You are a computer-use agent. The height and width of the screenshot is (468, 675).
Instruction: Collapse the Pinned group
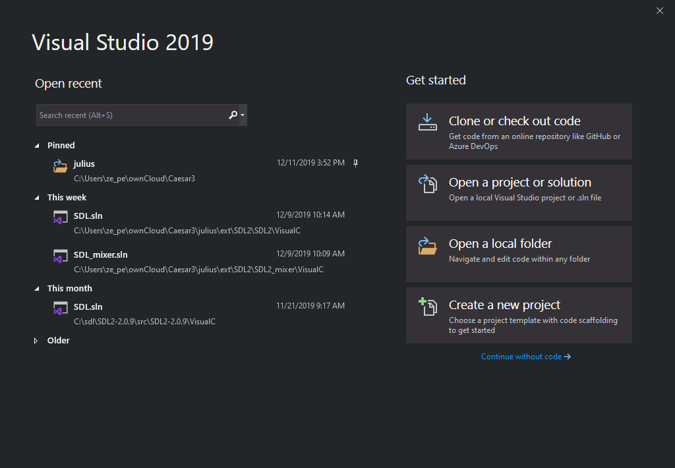[37, 146]
